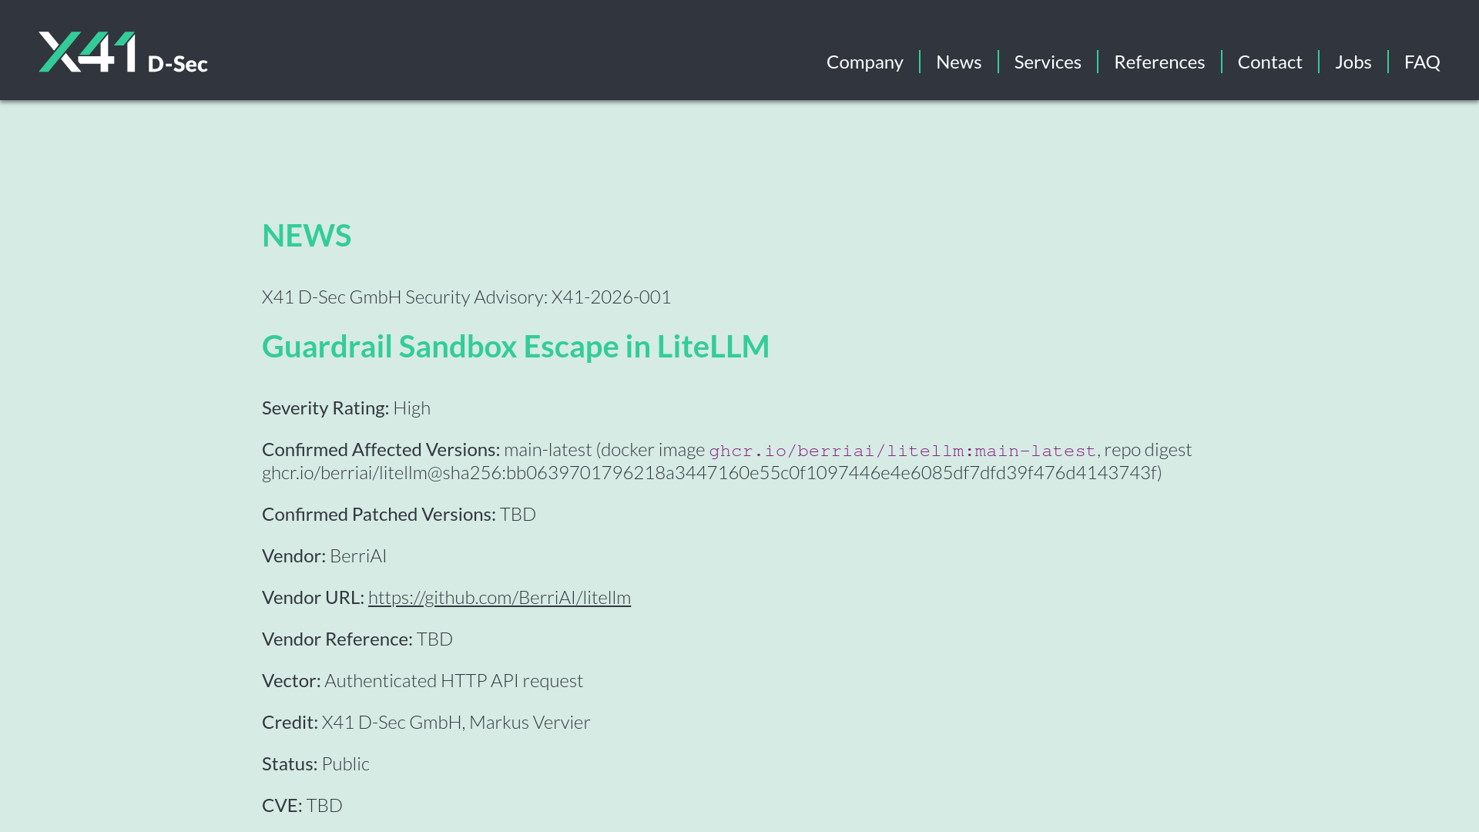Click the Vendor Reference TBD value
This screenshot has height=832, width=1479.
434,639
